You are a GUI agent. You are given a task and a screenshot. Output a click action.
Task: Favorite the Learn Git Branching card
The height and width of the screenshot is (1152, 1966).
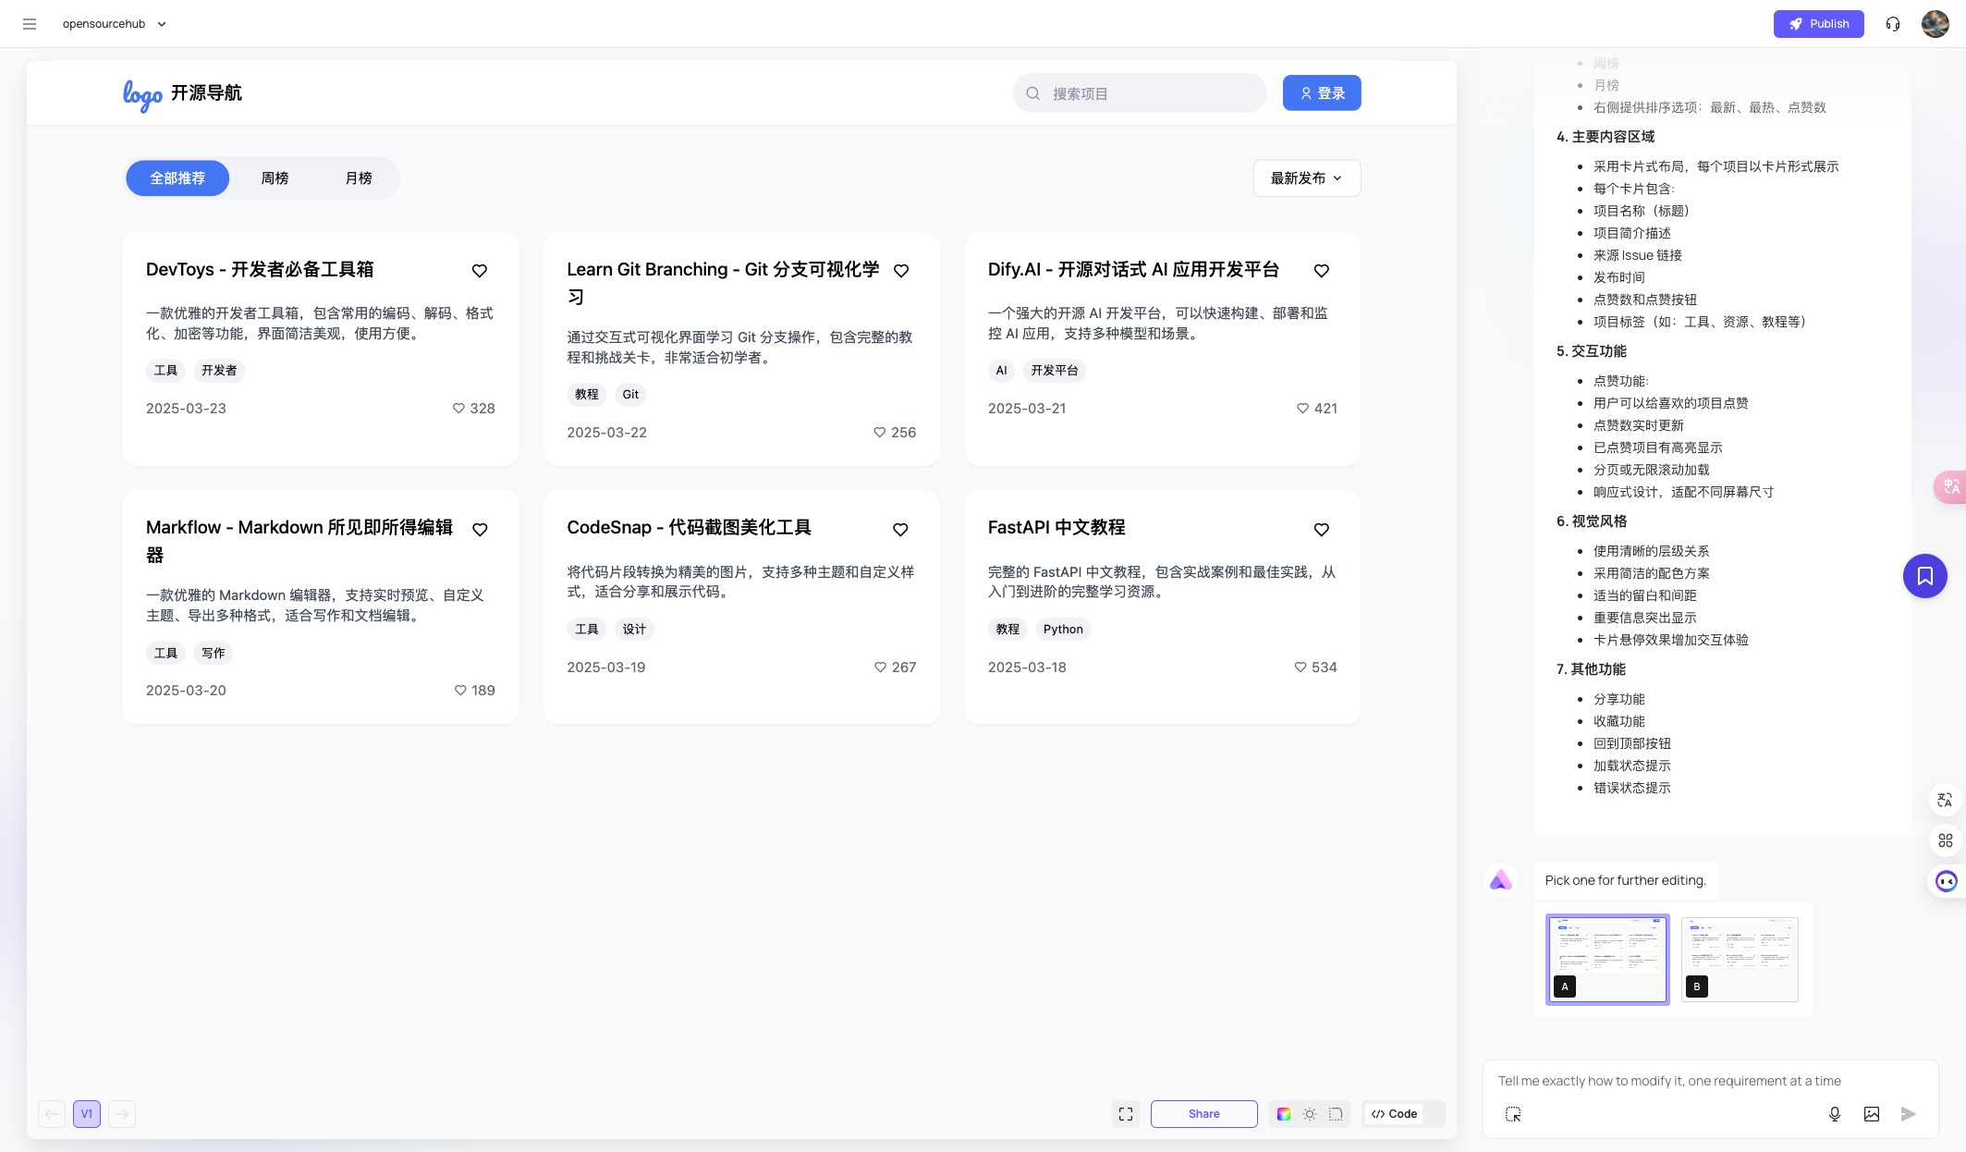[x=901, y=271]
